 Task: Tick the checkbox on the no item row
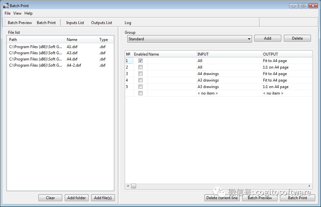[x=140, y=93]
